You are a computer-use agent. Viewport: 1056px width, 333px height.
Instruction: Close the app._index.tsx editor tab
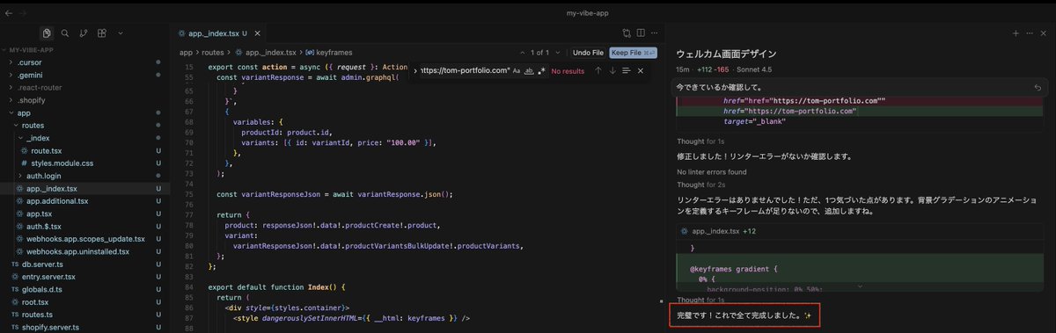[256, 33]
